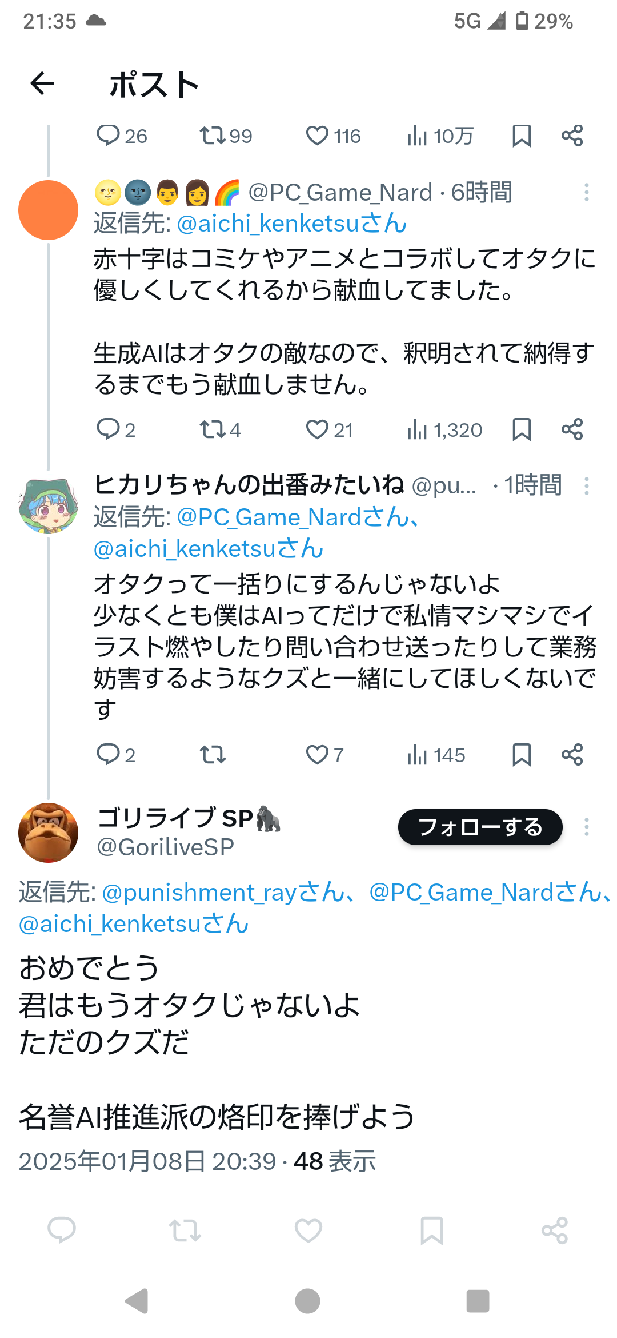Repost the ゴリライブSP post at the bottom
Screen dimensions: 617x1338
(x=185, y=1231)
